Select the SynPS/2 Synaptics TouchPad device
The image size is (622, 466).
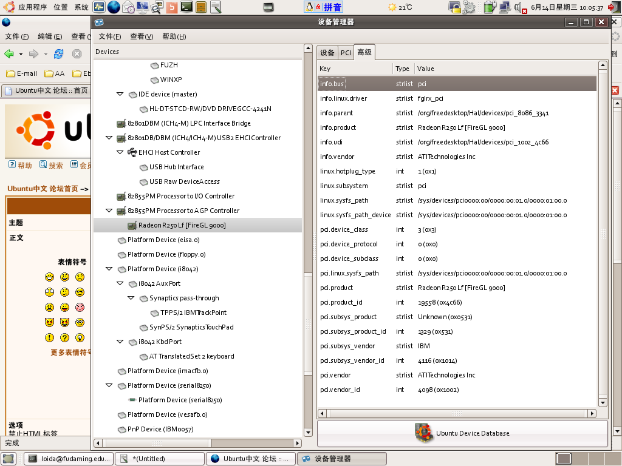(x=191, y=327)
